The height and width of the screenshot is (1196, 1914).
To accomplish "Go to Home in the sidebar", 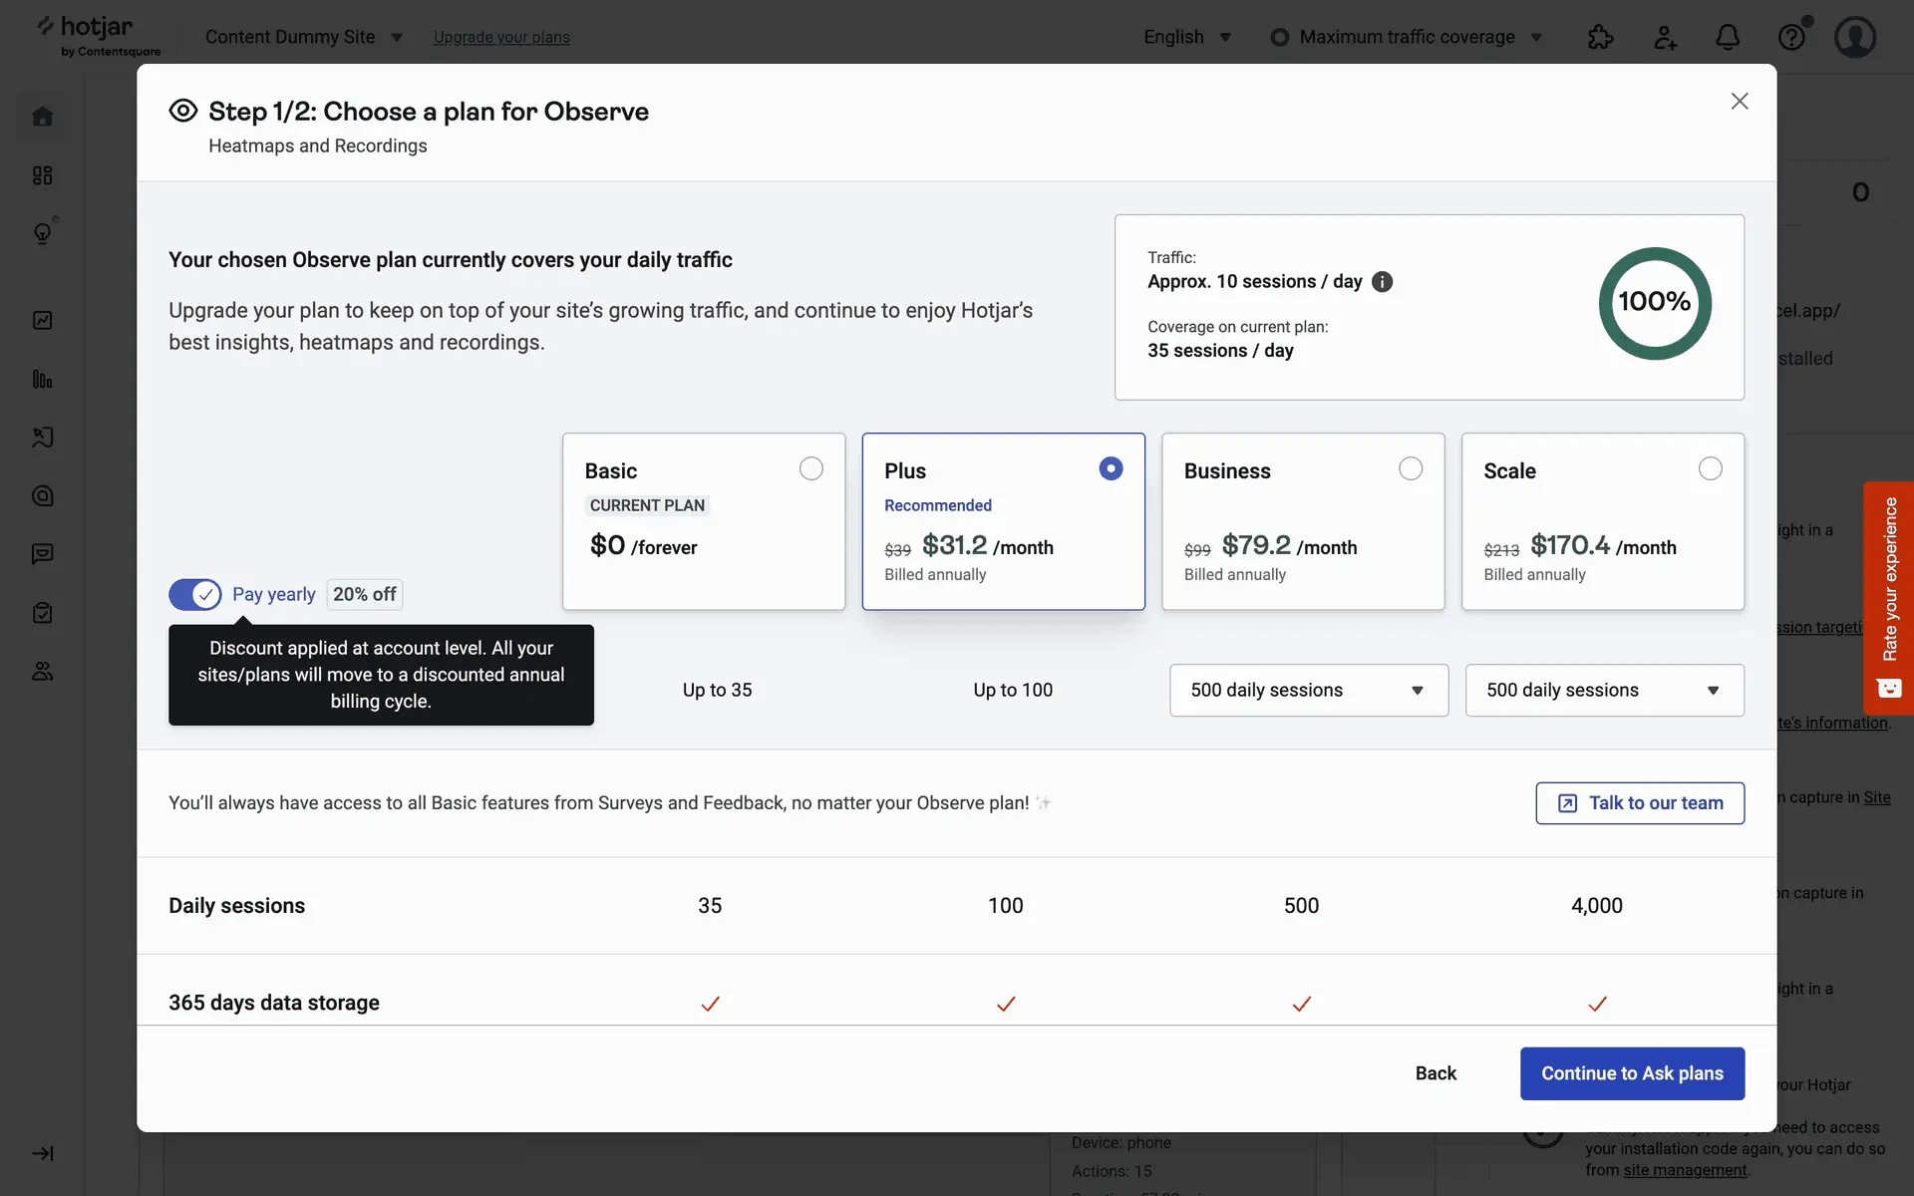I will tap(42, 117).
